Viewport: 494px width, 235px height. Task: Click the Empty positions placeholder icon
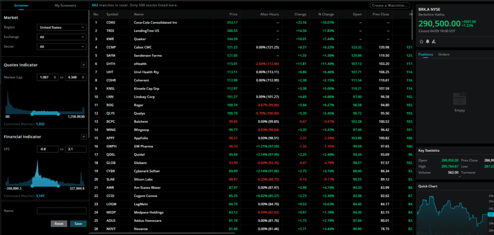click(x=459, y=99)
